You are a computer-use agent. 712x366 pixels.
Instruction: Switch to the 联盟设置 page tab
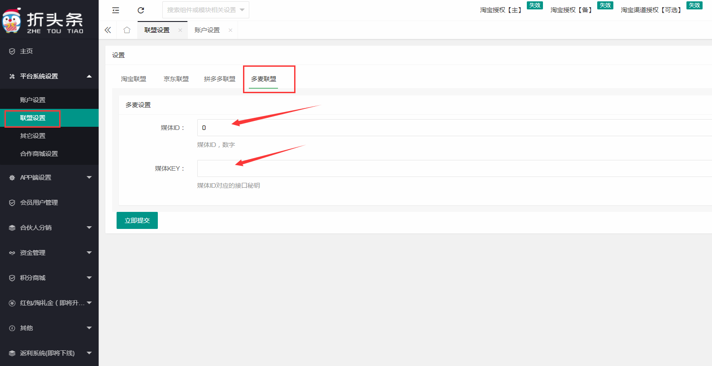click(x=157, y=30)
